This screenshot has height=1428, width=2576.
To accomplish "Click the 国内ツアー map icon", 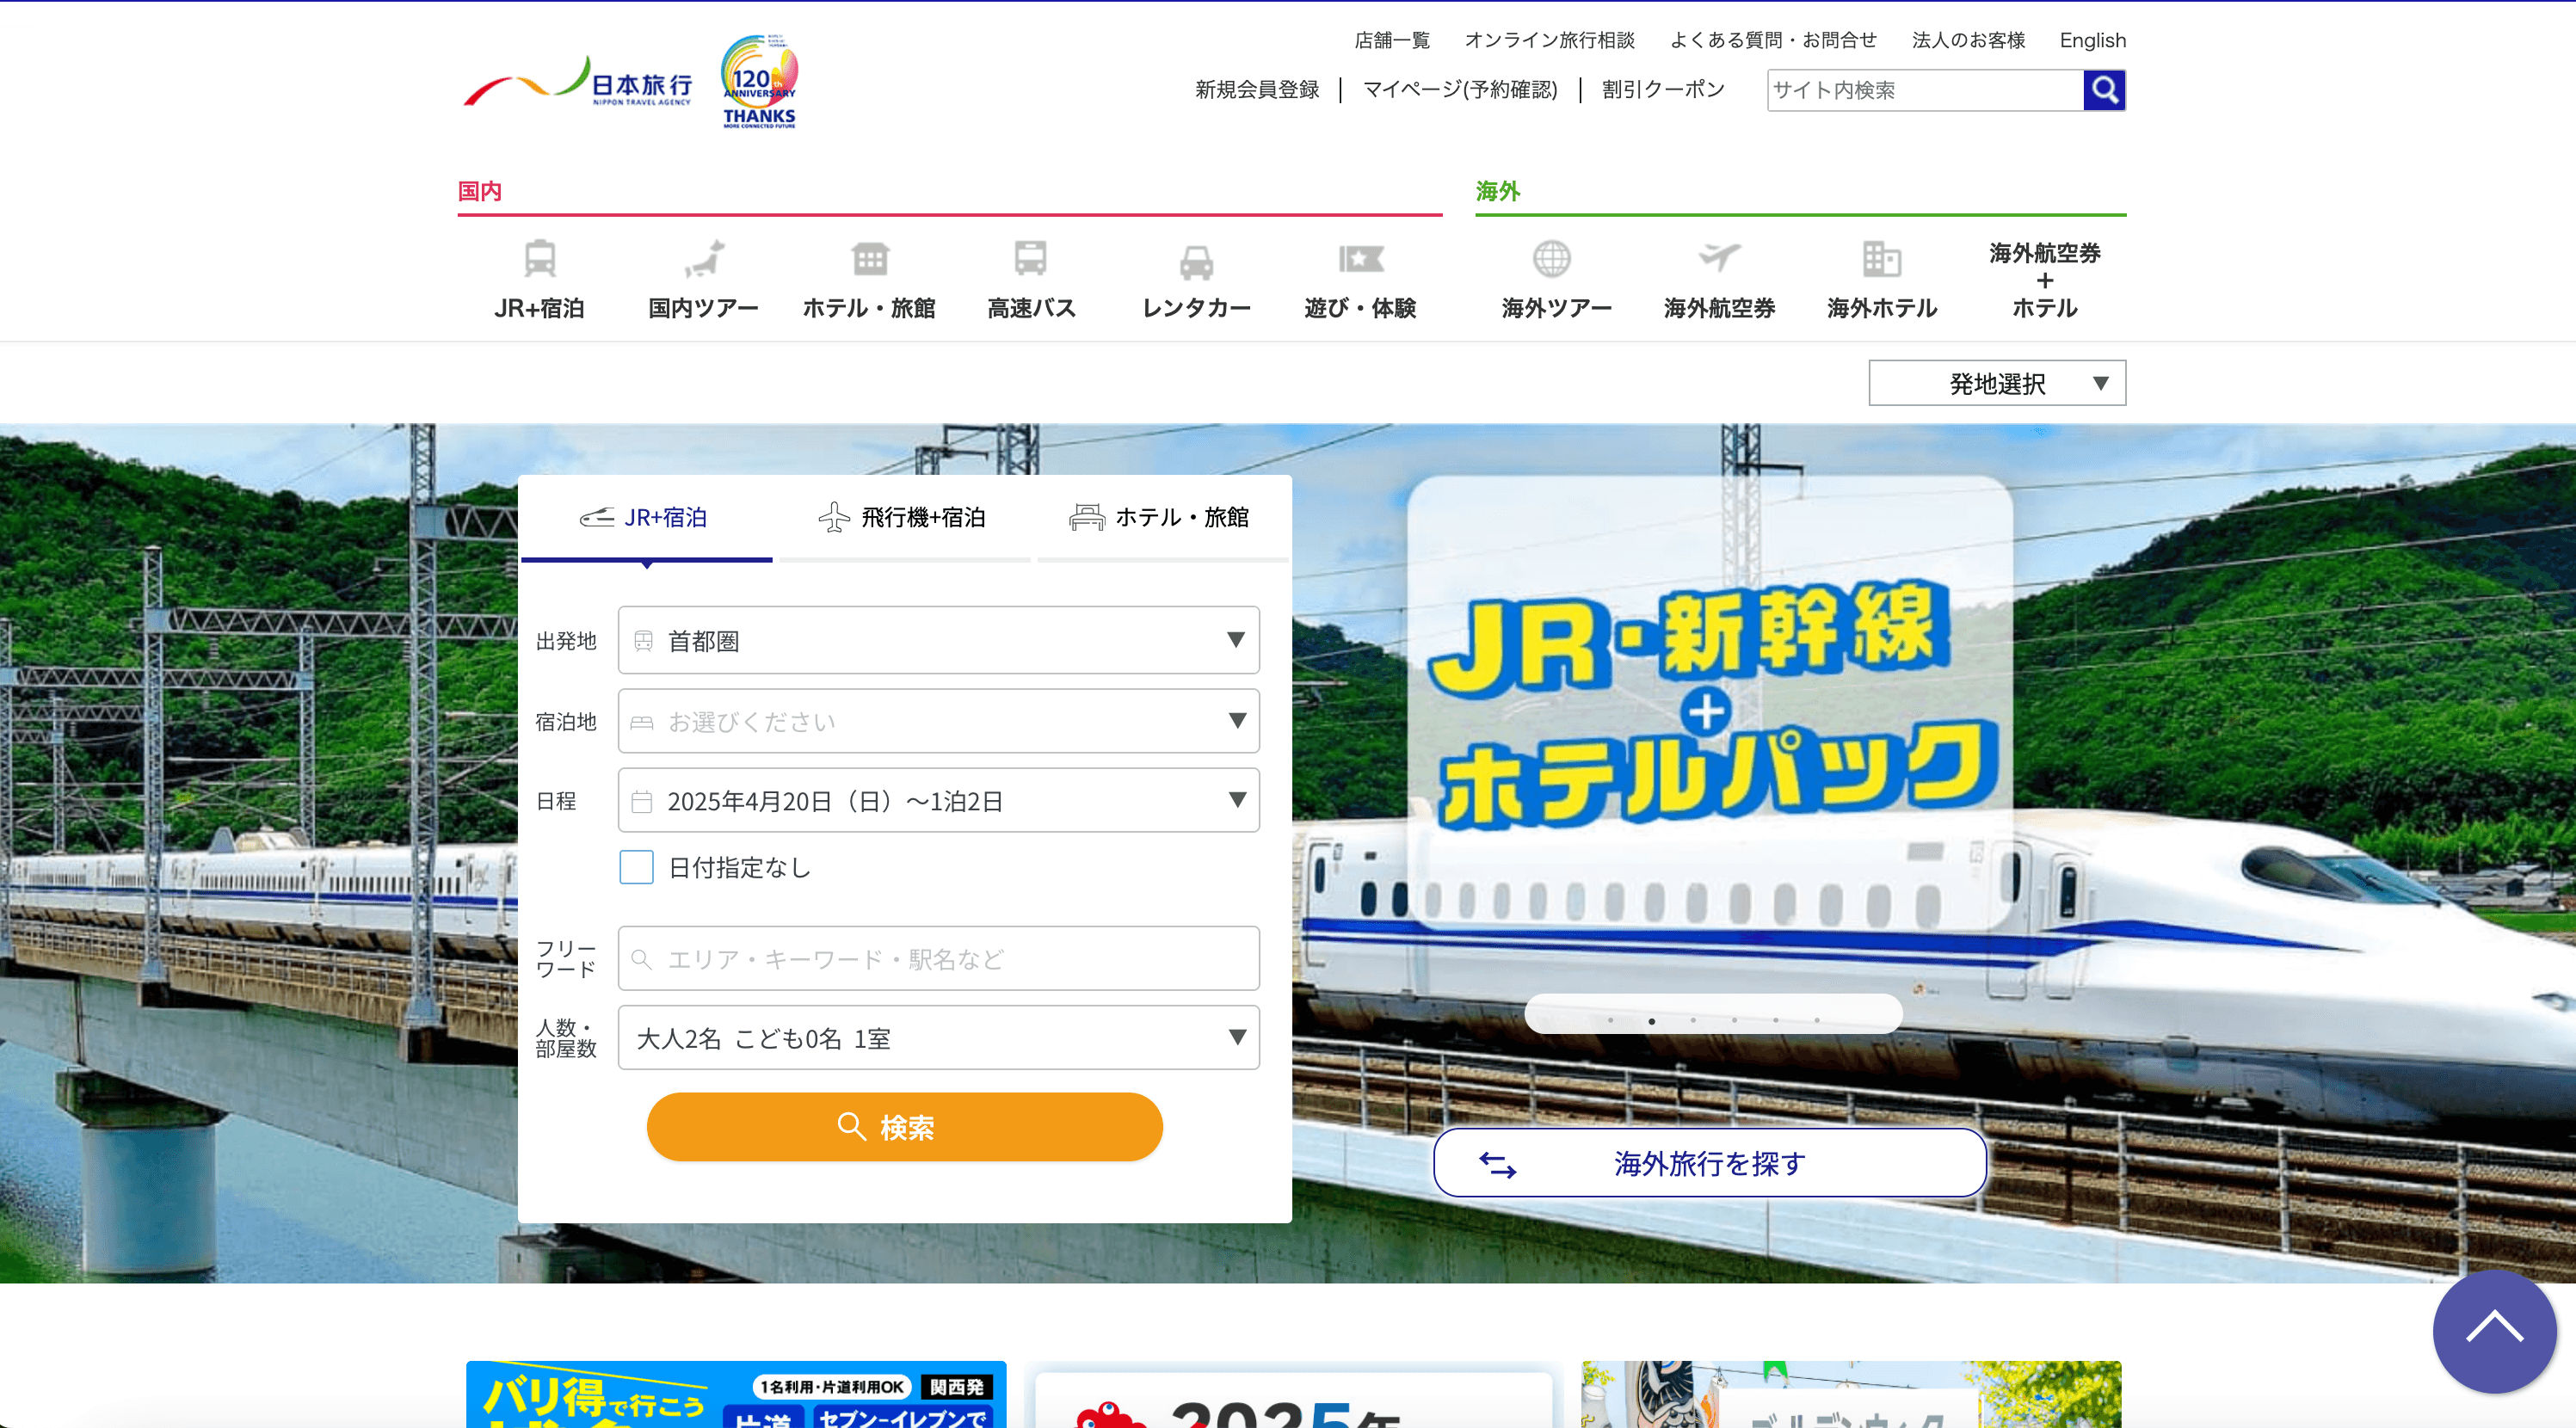I will pyautogui.click(x=704, y=258).
